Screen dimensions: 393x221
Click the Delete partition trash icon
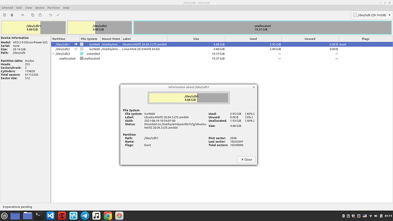click(x=12, y=15)
